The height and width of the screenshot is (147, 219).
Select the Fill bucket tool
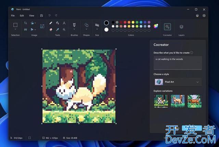[57, 23]
